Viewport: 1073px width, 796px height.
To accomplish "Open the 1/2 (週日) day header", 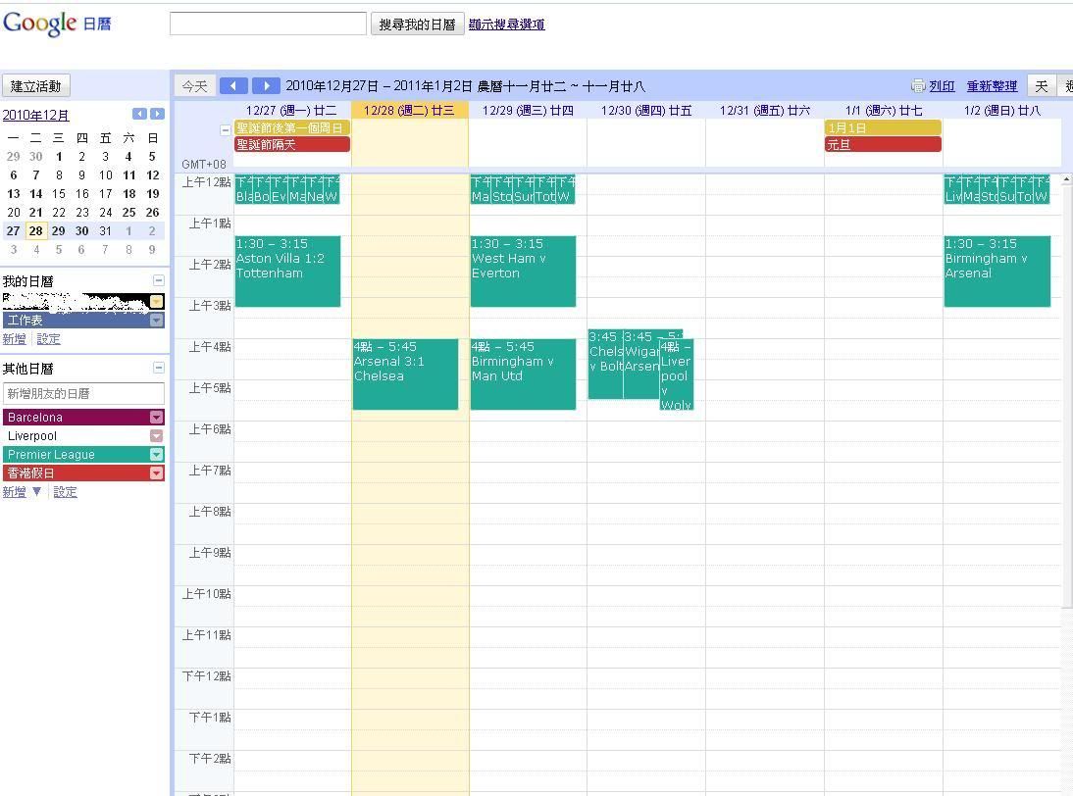I will (x=1001, y=110).
